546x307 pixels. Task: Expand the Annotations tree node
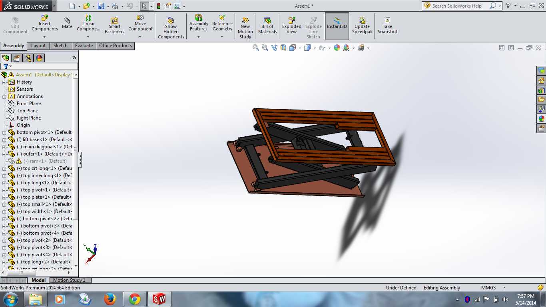tap(4, 96)
